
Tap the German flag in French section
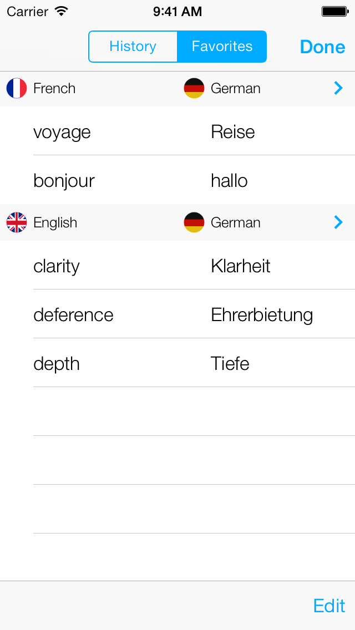coord(194,88)
